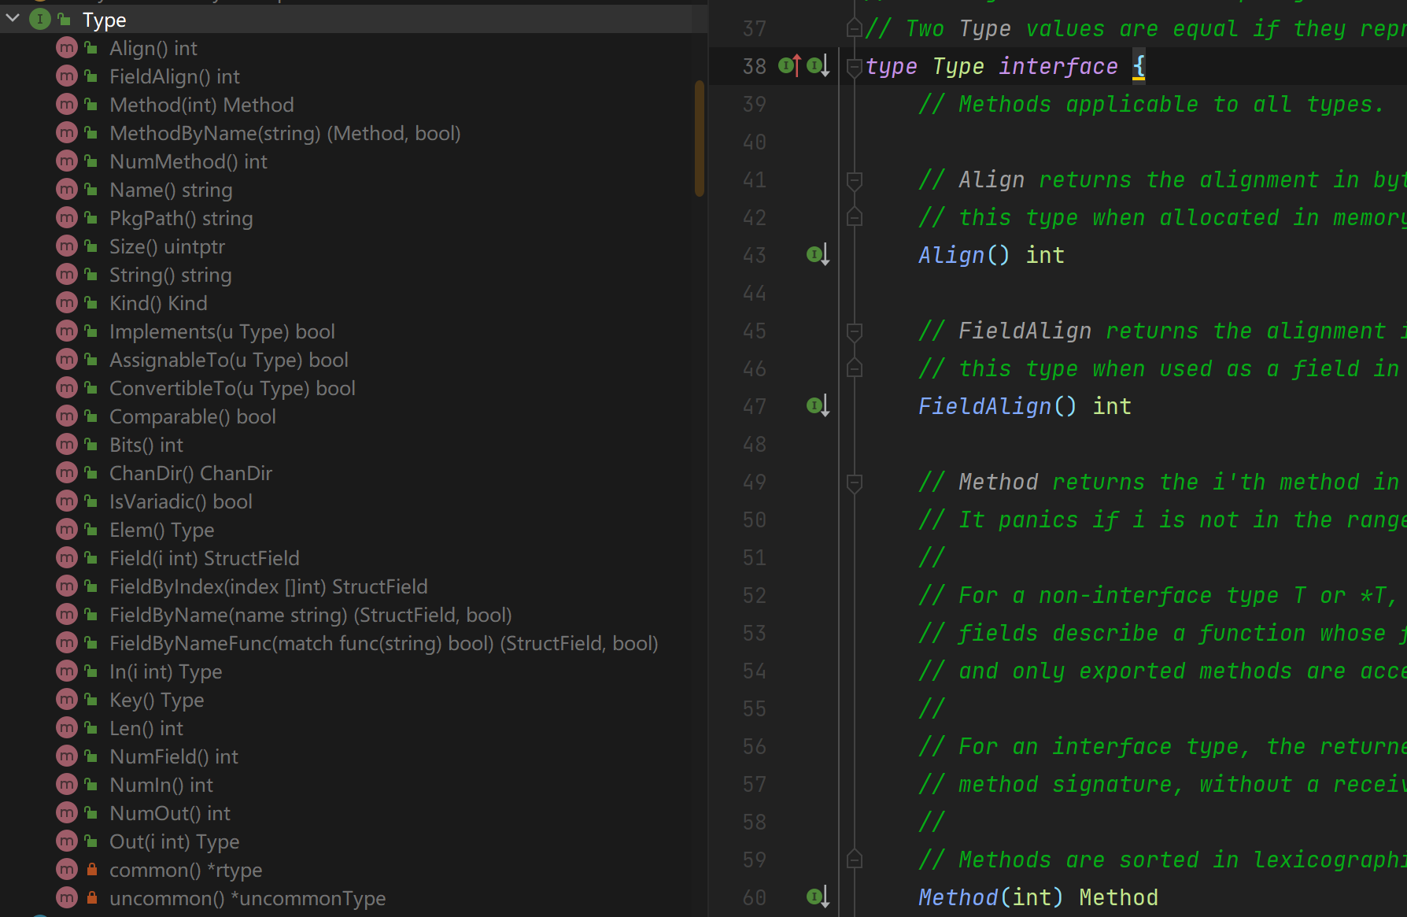Expand the fold marker at line 41
This screenshot has height=917, width=1407.
[855, 179]
